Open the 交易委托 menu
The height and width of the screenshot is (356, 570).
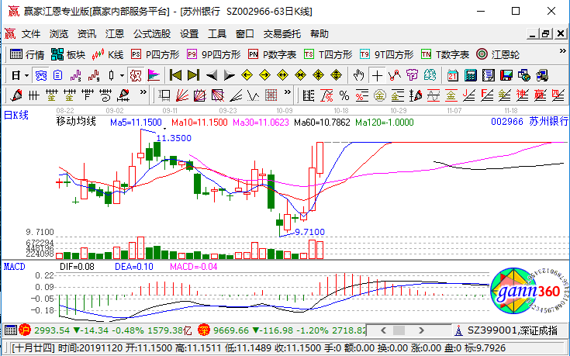(282, 34)
